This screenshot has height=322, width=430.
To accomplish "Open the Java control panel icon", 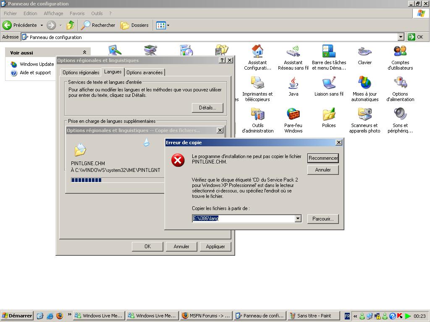I will point(293,83).
